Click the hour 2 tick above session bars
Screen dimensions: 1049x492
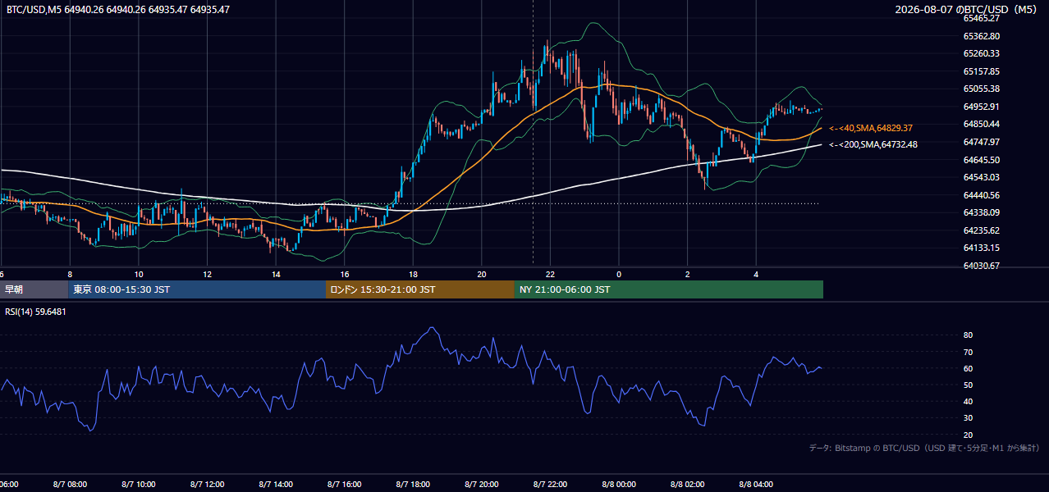coord(688,274)
